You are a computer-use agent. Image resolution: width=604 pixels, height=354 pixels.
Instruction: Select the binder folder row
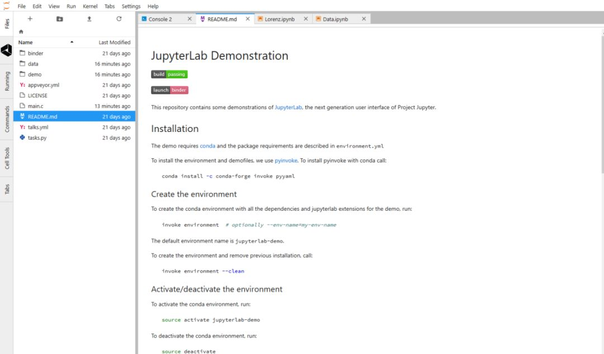[x=74, y=53]
